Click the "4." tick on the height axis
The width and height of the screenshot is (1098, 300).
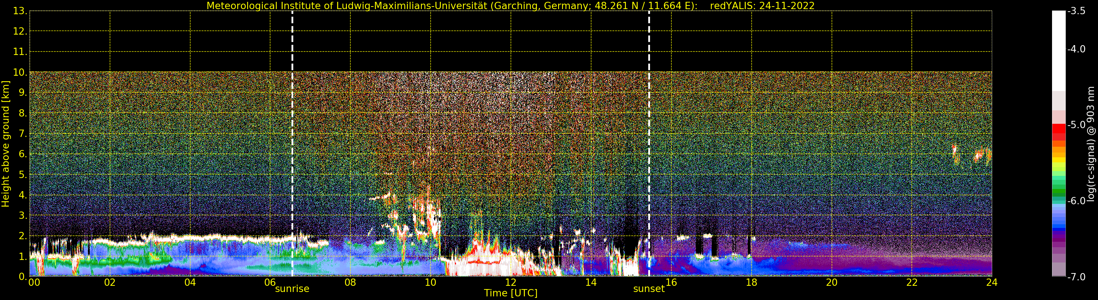pyautogui.click(x=23, y=195)
